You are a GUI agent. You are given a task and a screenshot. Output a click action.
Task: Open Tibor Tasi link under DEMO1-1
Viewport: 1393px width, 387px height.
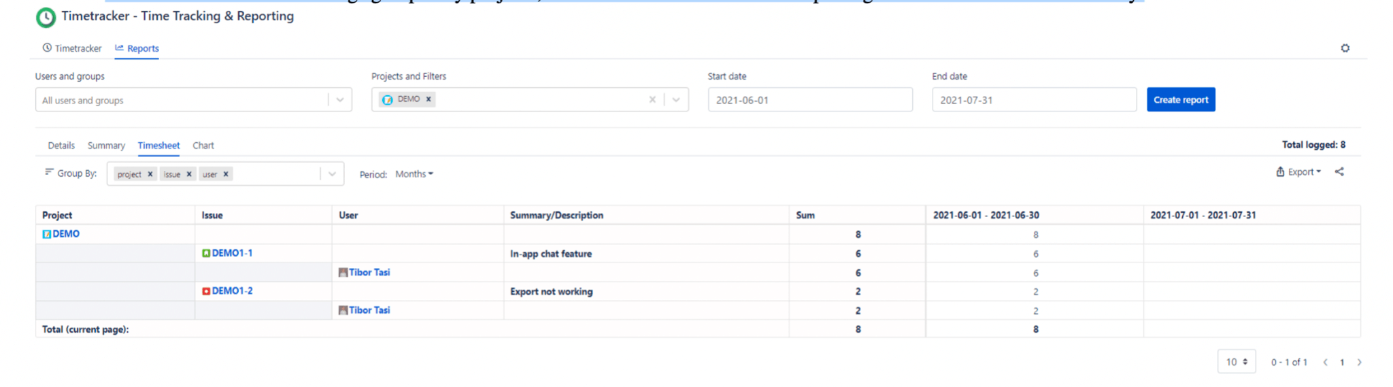tap(369, 273)
